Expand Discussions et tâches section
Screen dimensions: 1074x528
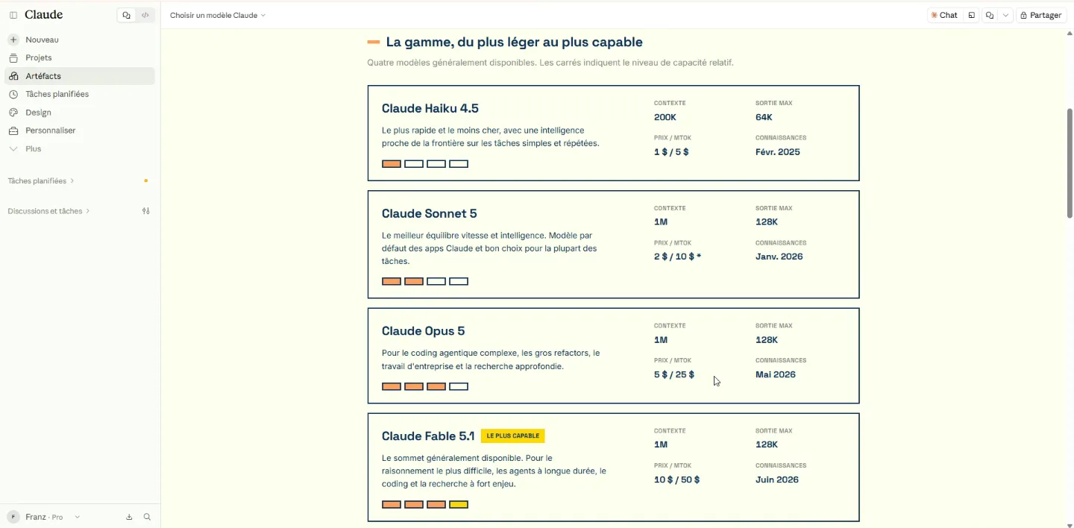point(48,211)
